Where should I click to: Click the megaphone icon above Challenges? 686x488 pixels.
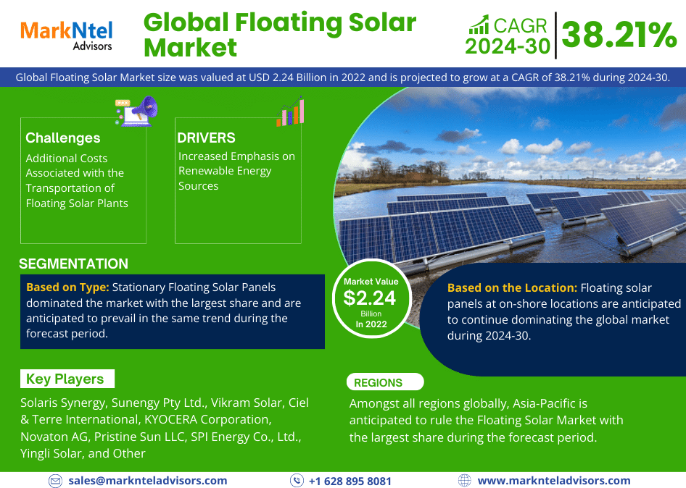(136, 111)
